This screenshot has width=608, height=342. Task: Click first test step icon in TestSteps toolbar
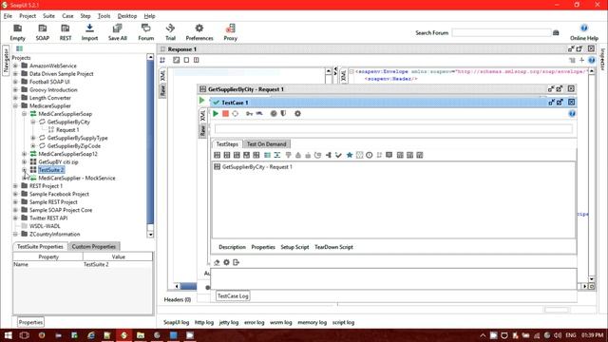coord(218,155)
